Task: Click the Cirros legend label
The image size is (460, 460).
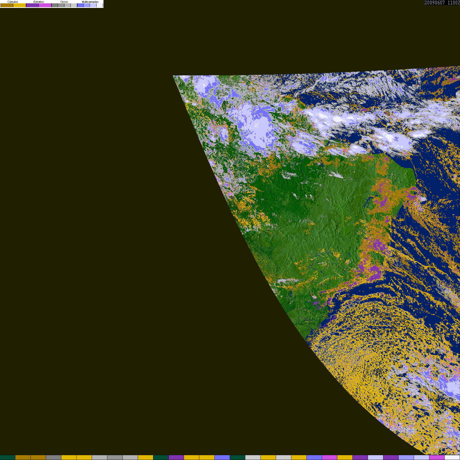Action: 64,2
